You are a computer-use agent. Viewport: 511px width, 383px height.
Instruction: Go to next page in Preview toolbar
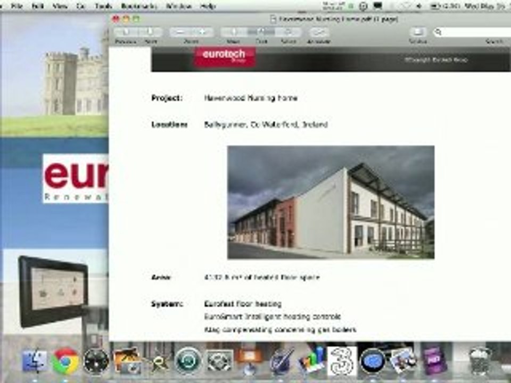(x=150, y=31)
